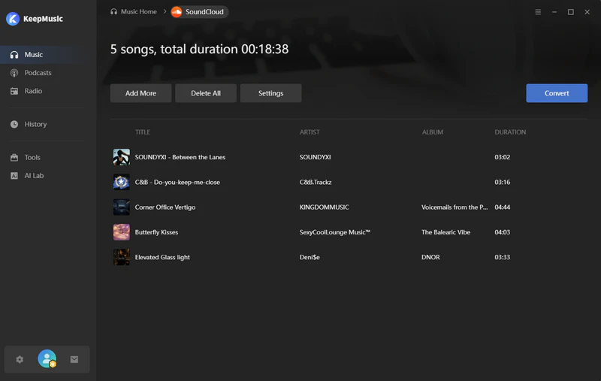Go back to Music Home breadcrumb
This screenshot has height=381, width=601.
pyautogui.click(x=139, y=11)
